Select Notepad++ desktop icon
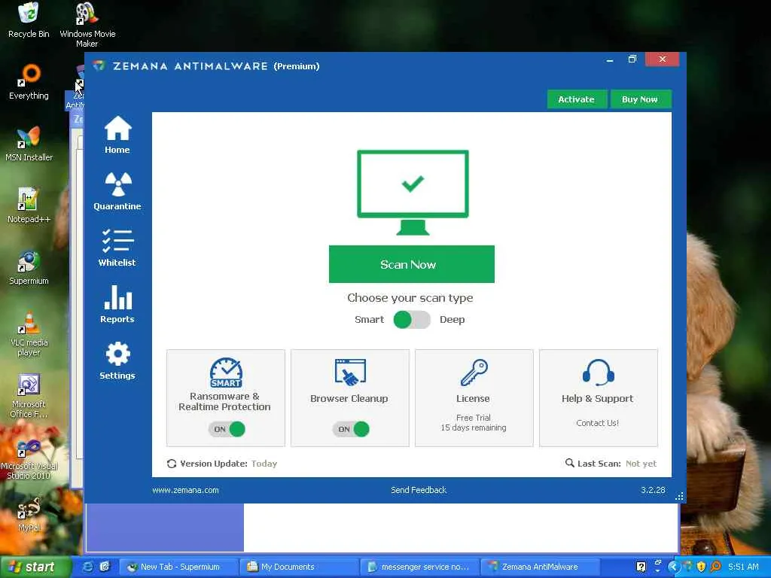The image size is (771, 578). (29, 205)
